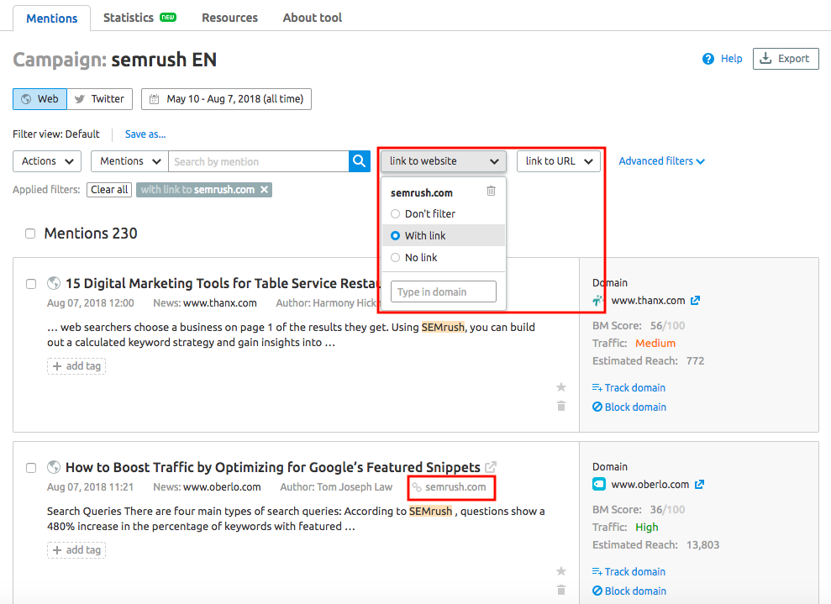The image size is (831, 604).
Task: Open the 'How to Boost Traffic' article title
Action: [273, 467]
